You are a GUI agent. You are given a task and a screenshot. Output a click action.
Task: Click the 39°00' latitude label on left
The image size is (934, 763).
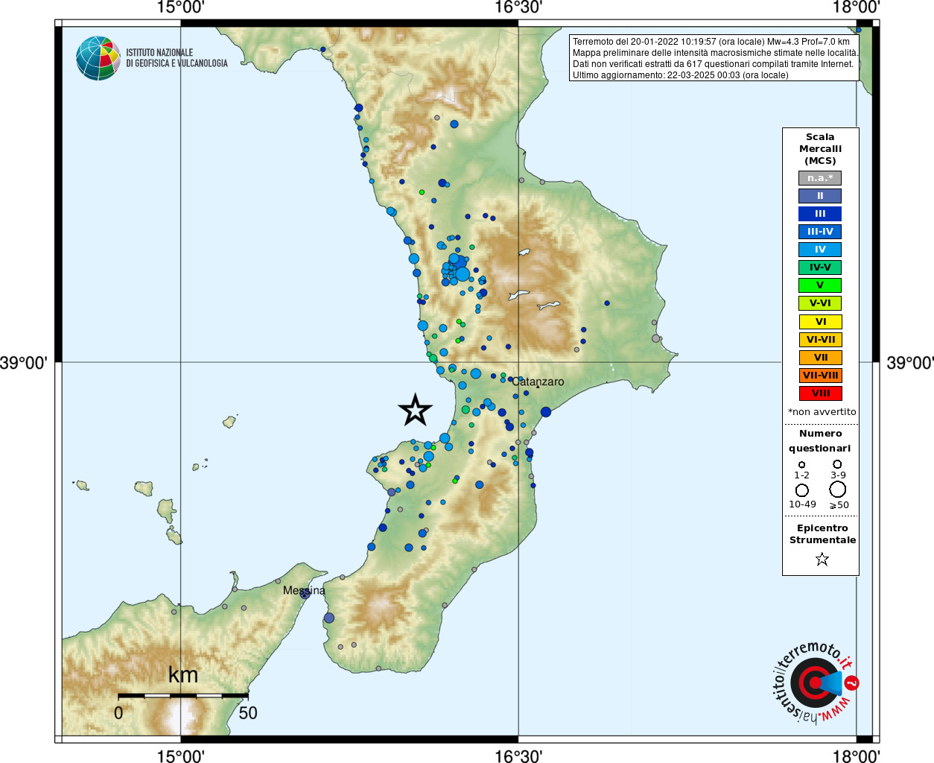coord(24,363)
